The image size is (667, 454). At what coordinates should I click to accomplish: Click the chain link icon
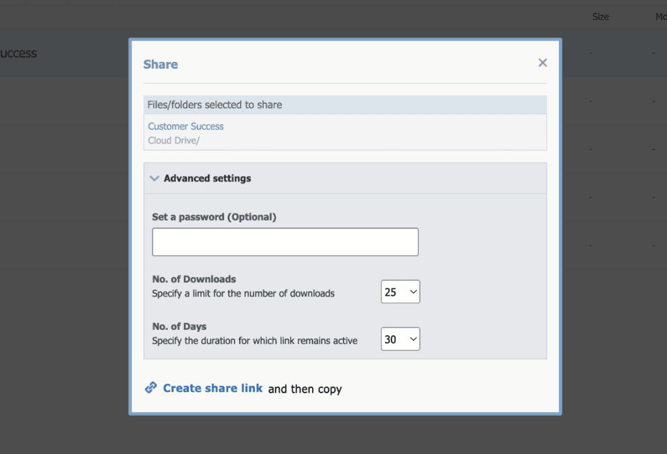pos(151,387)
